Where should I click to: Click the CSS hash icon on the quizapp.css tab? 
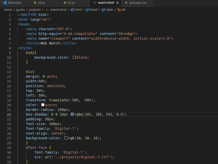tap(126, 3)
